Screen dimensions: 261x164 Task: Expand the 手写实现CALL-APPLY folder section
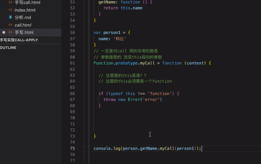point(19,40)
